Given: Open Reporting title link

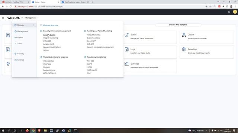Looking at the screenshot, I should [192, 49].
